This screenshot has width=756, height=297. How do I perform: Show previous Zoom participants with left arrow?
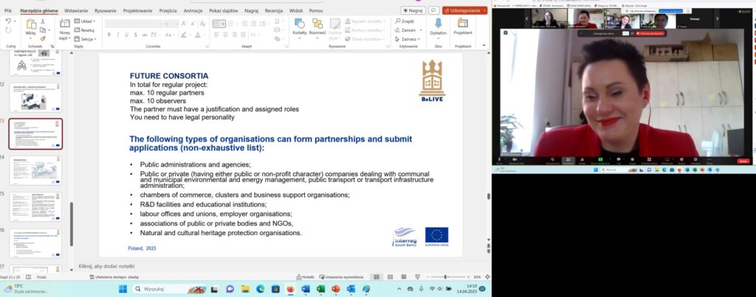[x=526, y=18]
